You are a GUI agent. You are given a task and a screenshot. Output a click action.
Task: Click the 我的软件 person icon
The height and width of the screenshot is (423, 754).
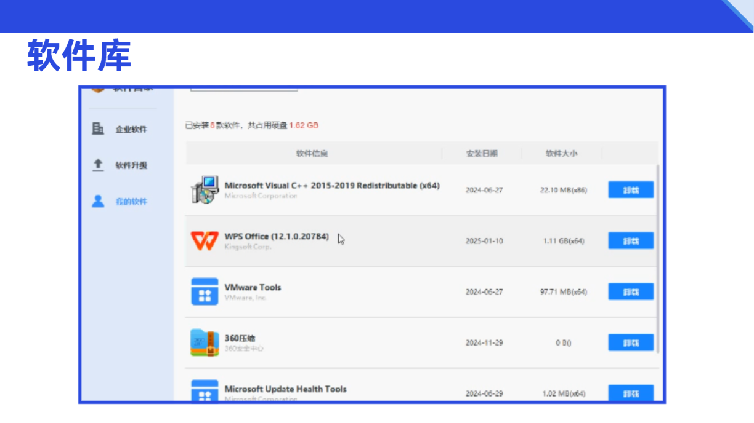98,201
